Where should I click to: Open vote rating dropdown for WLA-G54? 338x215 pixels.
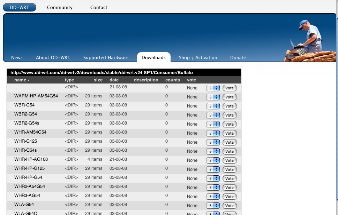click(213, 205)
